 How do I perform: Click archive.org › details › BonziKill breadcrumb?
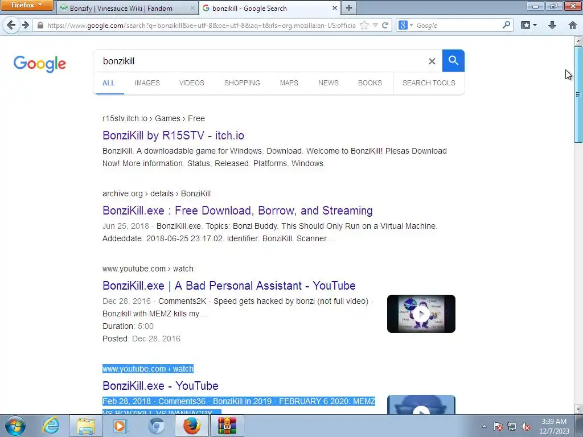tap(157, 193)
